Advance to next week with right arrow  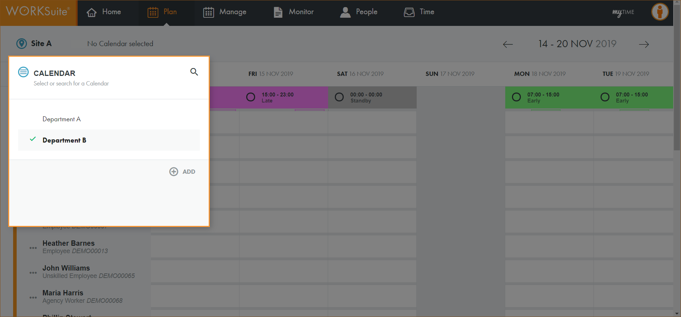(644, 44)
